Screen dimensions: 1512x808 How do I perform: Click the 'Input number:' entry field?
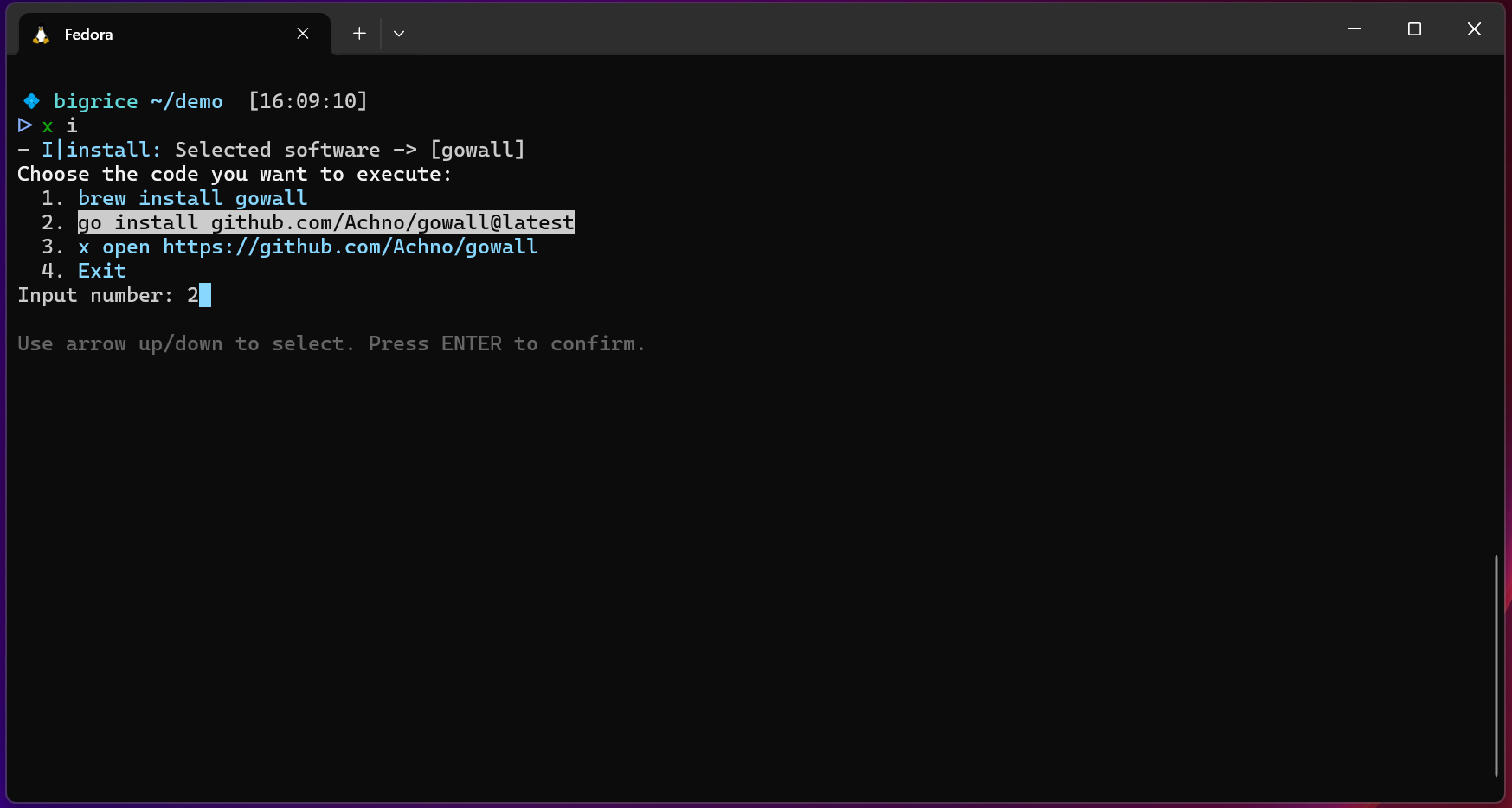(114, 295)
